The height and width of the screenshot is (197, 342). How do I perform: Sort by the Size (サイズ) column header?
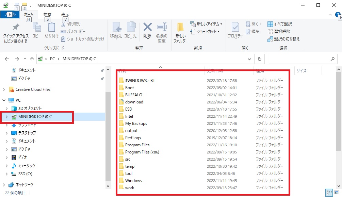pyautogui.click(x=302, y=70)
